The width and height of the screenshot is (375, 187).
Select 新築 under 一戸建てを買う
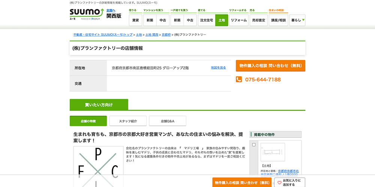coord(177,20)
